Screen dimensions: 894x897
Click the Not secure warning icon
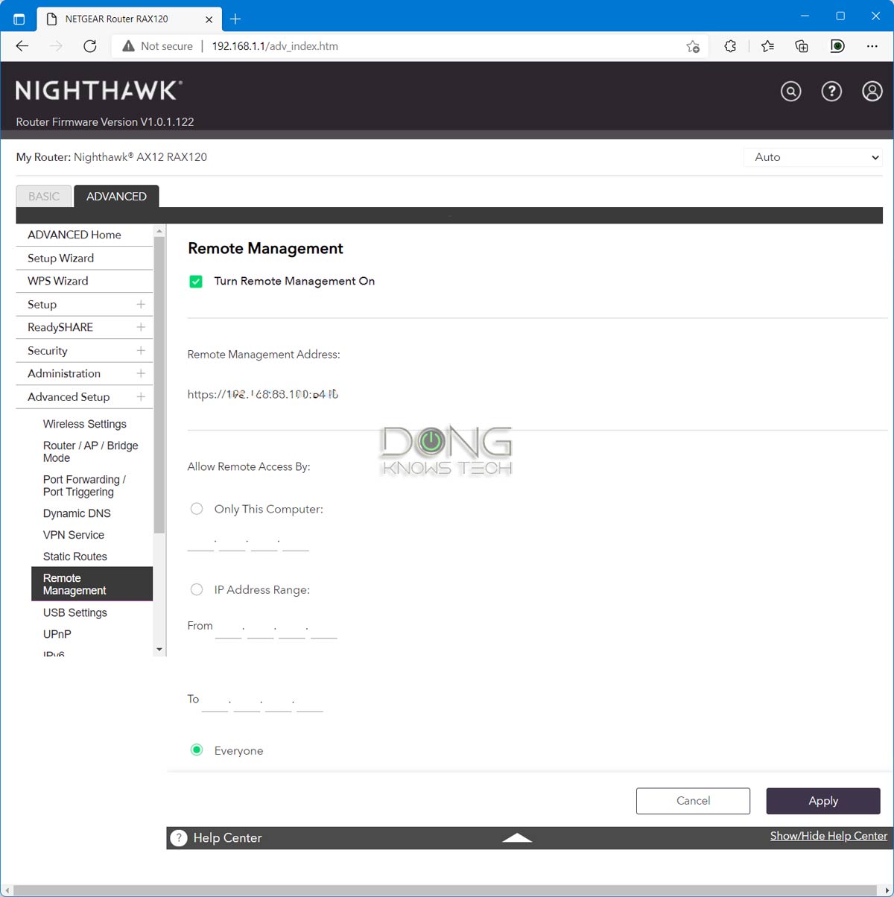(x=128, y=46)
